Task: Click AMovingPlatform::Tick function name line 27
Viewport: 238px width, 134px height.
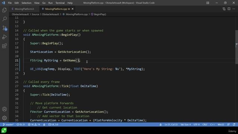Action: (50, 86)
